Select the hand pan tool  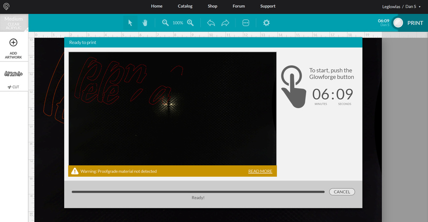(145, 23)
